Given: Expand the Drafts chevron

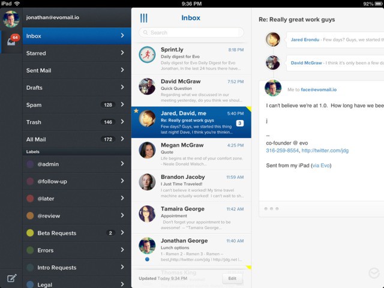Looking at the screenshot, I should coord(122,87).
